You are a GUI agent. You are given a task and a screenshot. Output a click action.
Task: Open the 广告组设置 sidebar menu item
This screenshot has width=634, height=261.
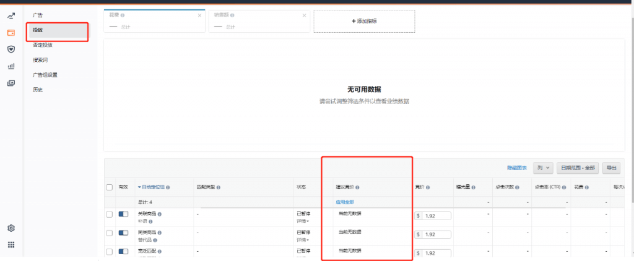click(x=45, y=75)
